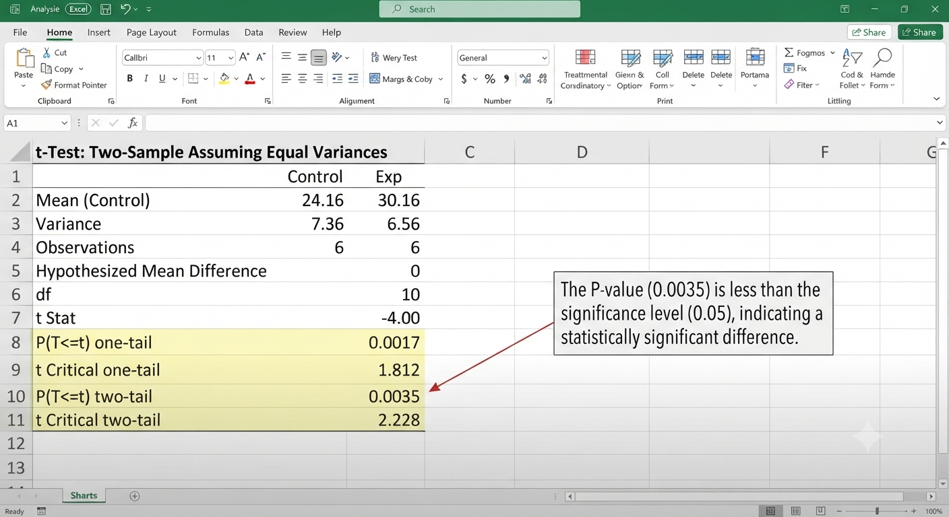Decrease font size with smaller A icon
949x517 pixels.
[261, 58]
